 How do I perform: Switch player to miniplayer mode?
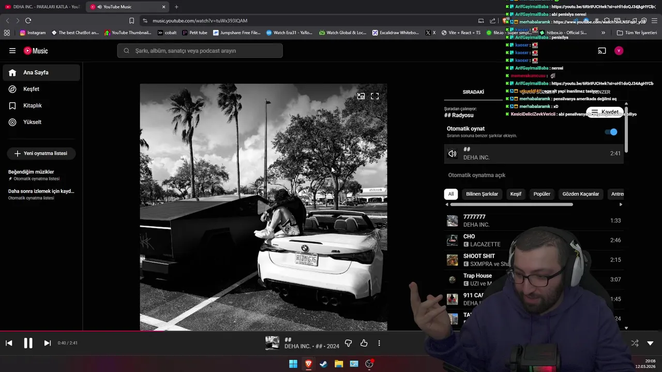[361, 96]
